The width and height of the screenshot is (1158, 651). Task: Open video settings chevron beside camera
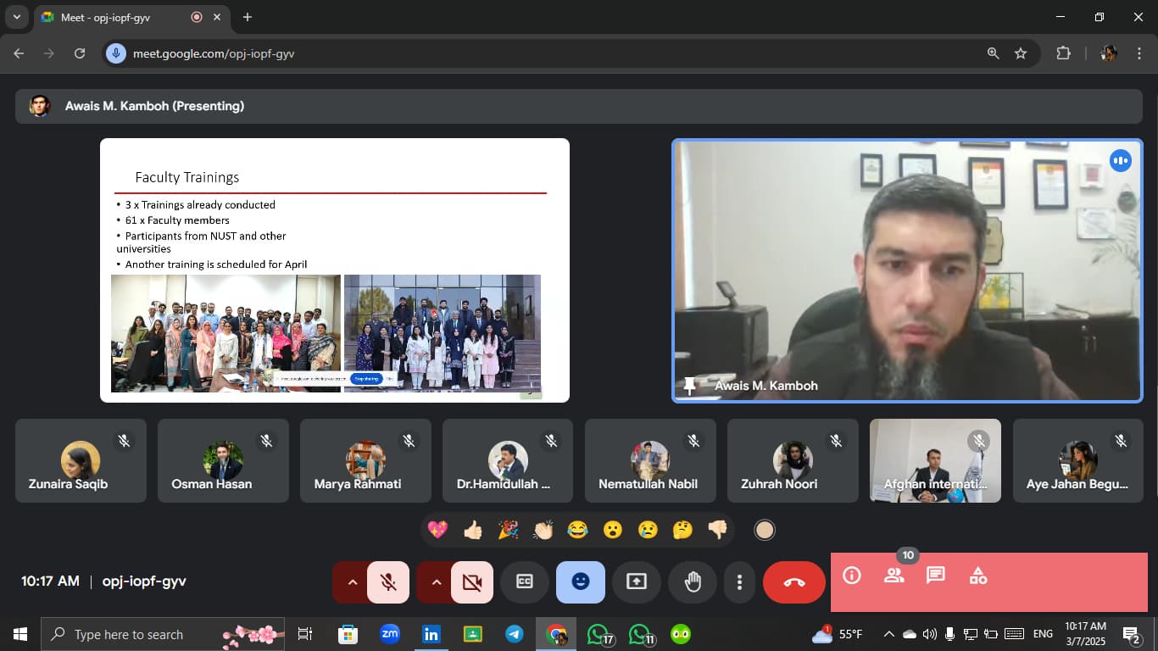pyautogui.click(x=436, y=582)
